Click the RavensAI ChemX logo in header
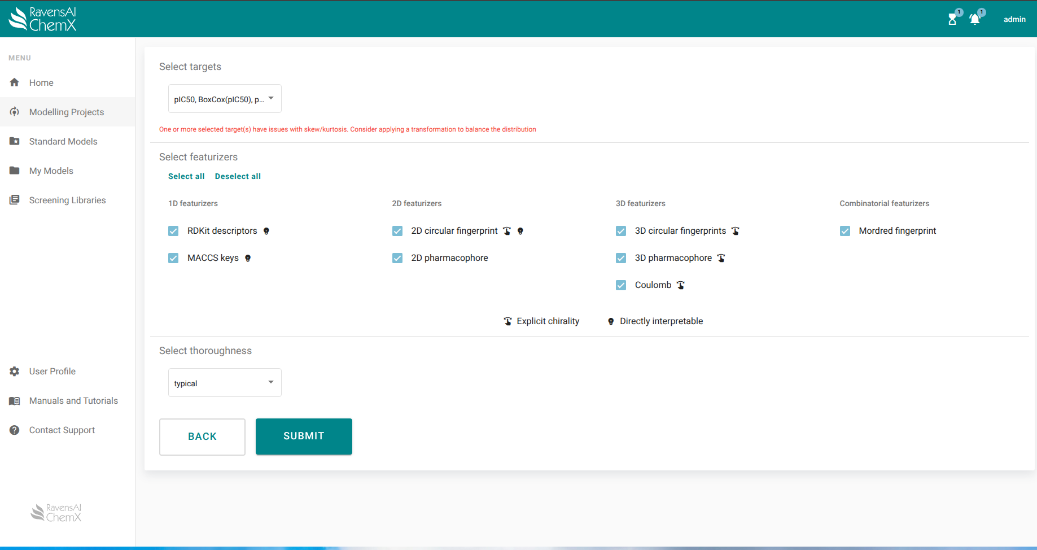This screenshot has width=1037, height=550. [43, 19]
